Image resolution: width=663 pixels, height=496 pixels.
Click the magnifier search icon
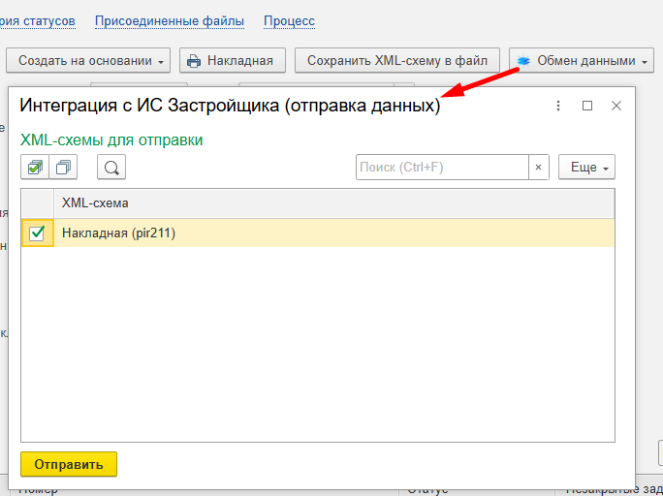111,168
